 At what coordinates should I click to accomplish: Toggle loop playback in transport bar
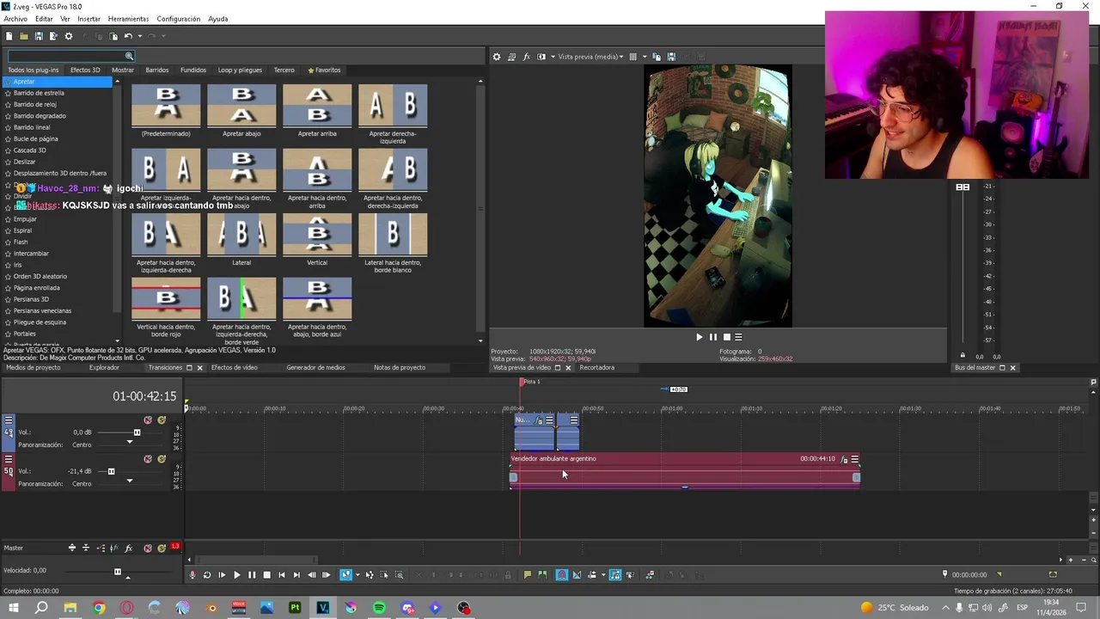(207, 574)
